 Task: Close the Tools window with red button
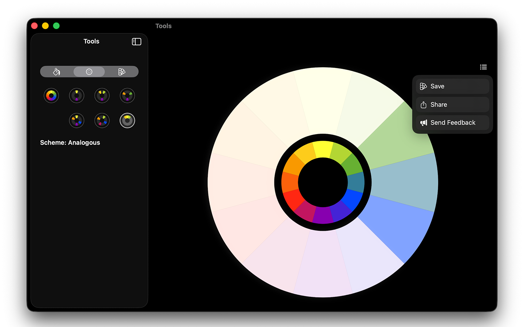(35, 26)
